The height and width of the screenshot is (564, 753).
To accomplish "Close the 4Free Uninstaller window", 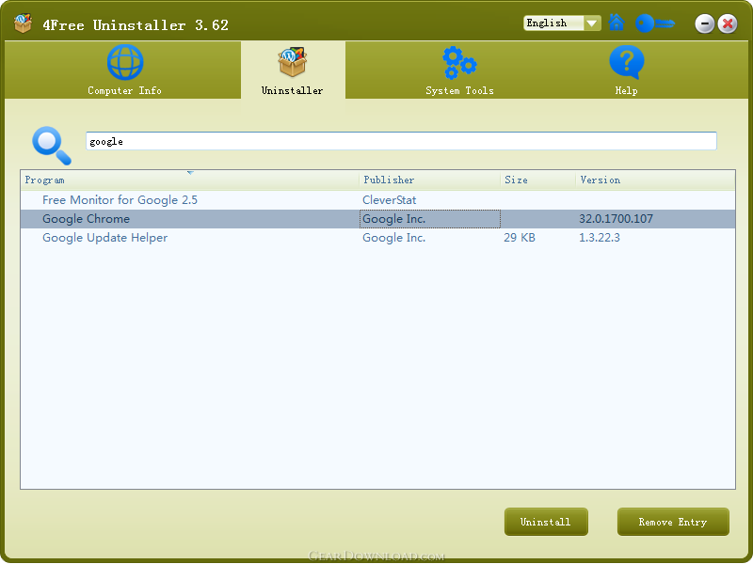I will 728,23.
